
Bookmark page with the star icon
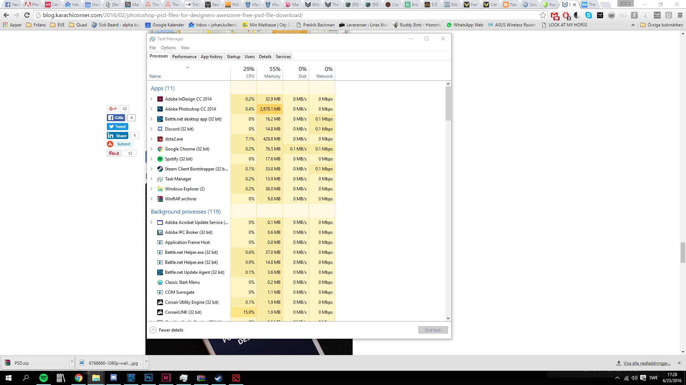click(543, 15)
